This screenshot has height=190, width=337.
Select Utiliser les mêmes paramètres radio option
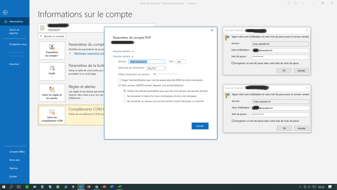pos(125,91)
